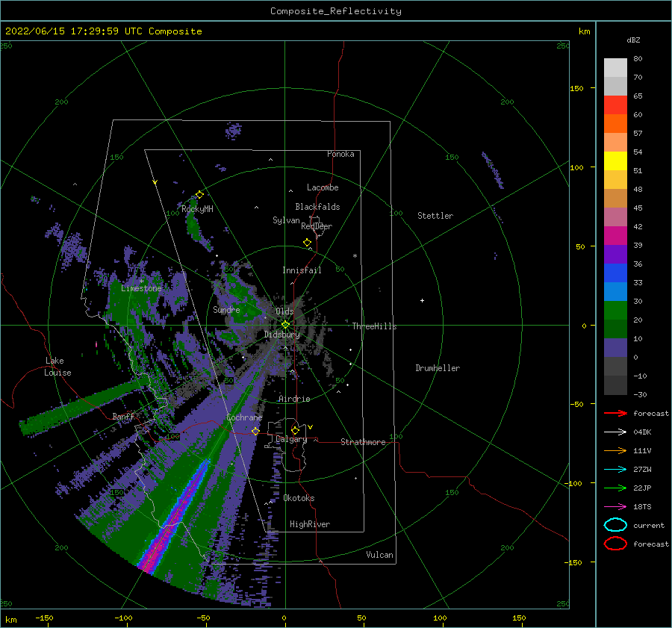Click the Okotoks label
This screenshot has height=628, width=672.
click(299, 498)
